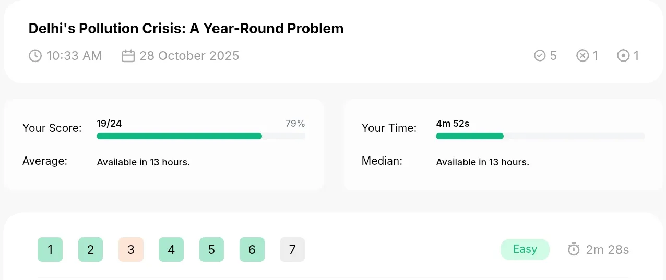This screenshot has width=666, height=280.
Task: View the unattempted question 7
Action: 292,249
